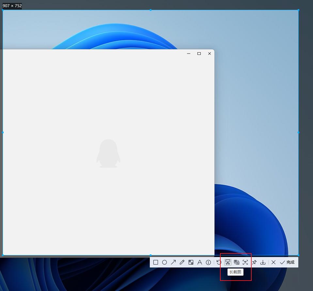313x291 pixels.
Task: Click 完成 to finish the screenshot
Action: point(287,262)
